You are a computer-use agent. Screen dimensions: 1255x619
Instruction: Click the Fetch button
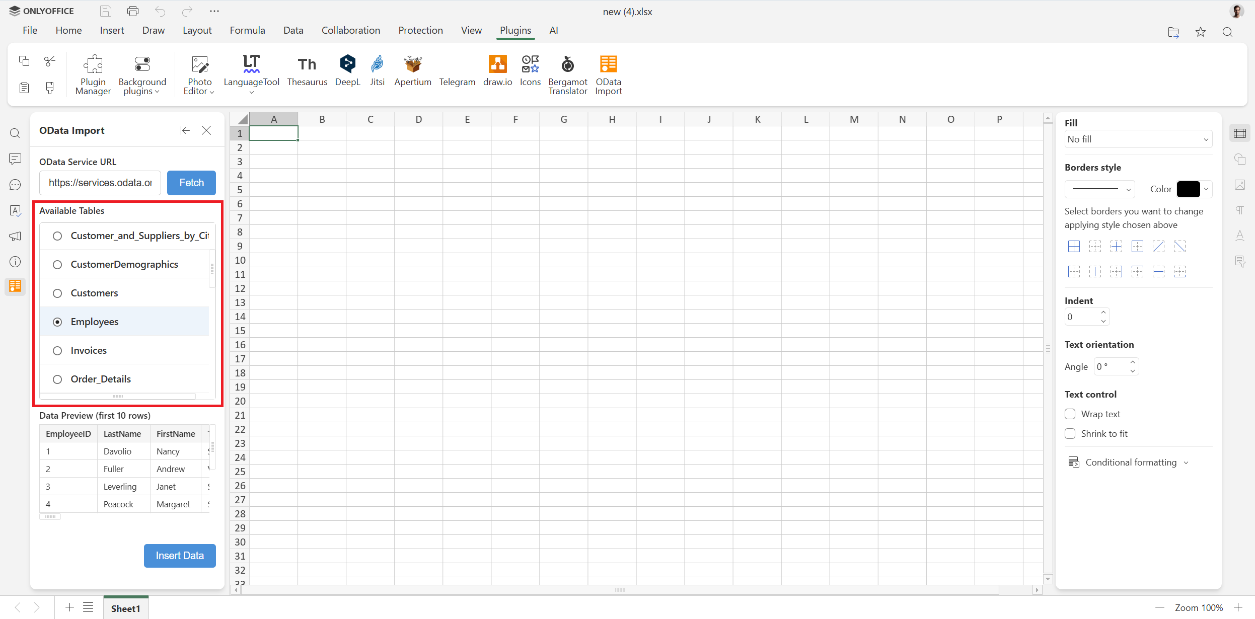coord(191,183)
